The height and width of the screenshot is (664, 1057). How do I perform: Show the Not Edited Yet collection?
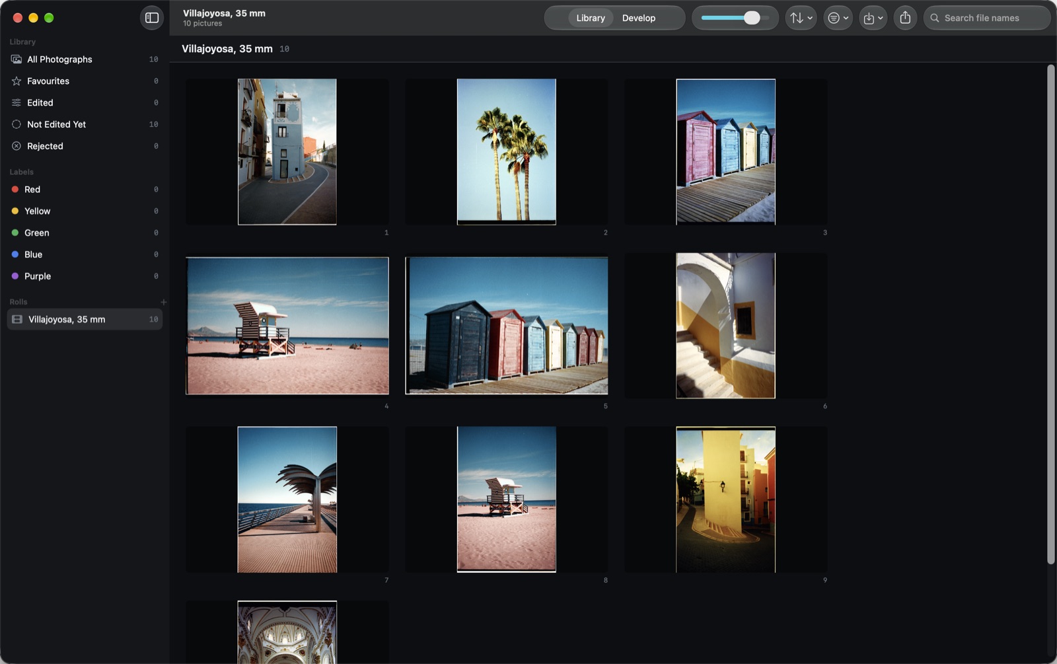(x=85, y=124)
